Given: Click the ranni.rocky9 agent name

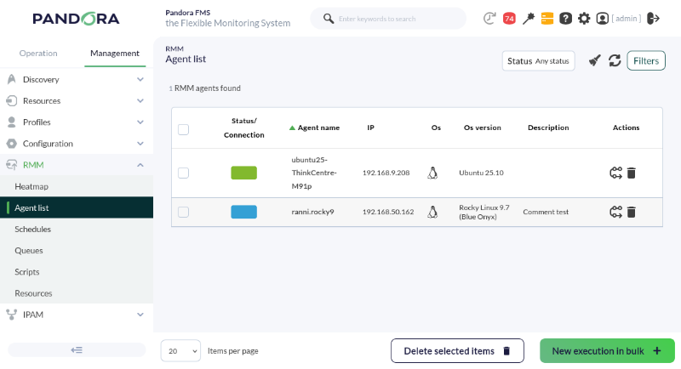Looking at the screenshot, I should point(312,212).
